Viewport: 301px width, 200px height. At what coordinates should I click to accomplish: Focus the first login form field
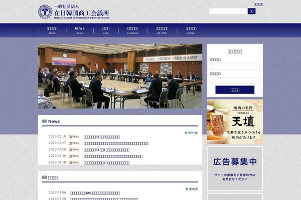(x=235, y=66)
